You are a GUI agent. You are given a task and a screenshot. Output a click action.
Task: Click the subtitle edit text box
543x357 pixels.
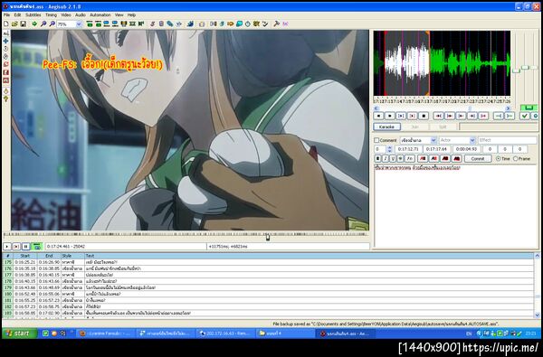pyautogui.click(x=455, y=206)
